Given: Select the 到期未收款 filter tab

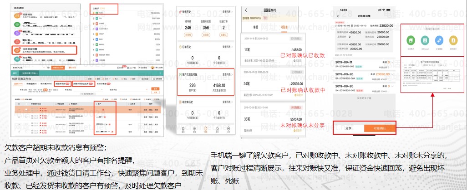Looking at the screenshot, I should point(61,84).
